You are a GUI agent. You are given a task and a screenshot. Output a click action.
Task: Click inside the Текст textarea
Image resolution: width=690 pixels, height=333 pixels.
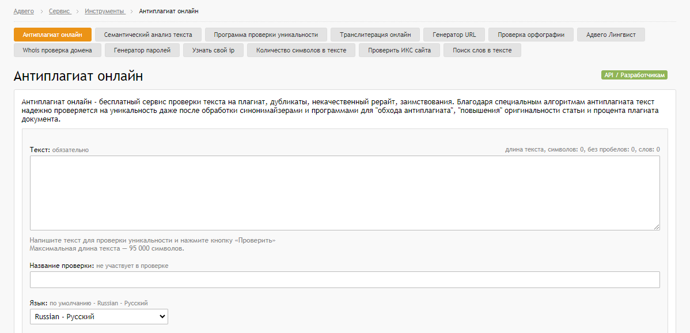344,193
